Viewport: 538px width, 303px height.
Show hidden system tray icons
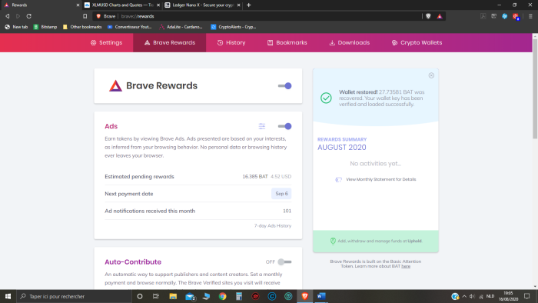(464, 296)
